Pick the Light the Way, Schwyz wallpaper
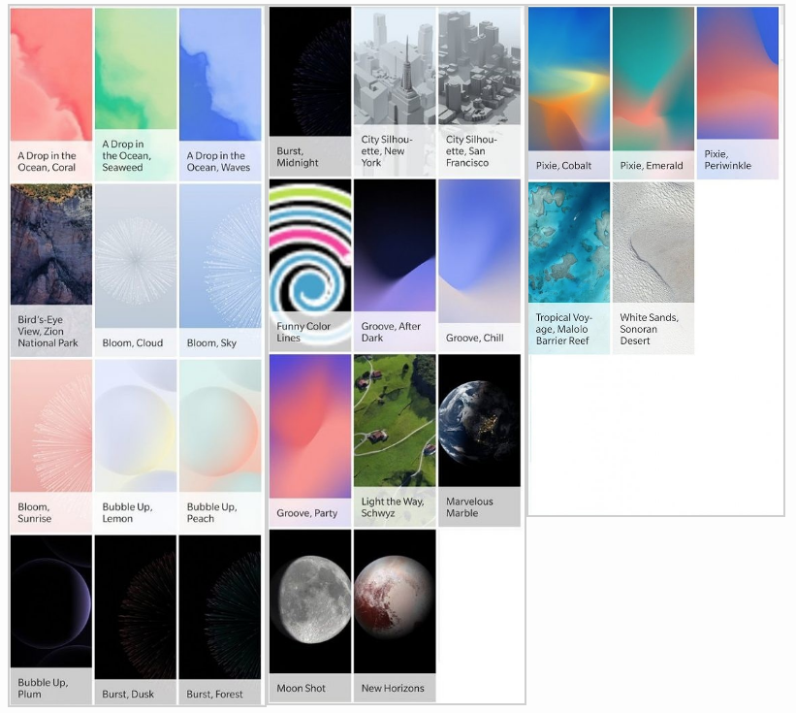The width and height of the screenshot is (796, 713). pyautogui.click(x=395, y=440)
